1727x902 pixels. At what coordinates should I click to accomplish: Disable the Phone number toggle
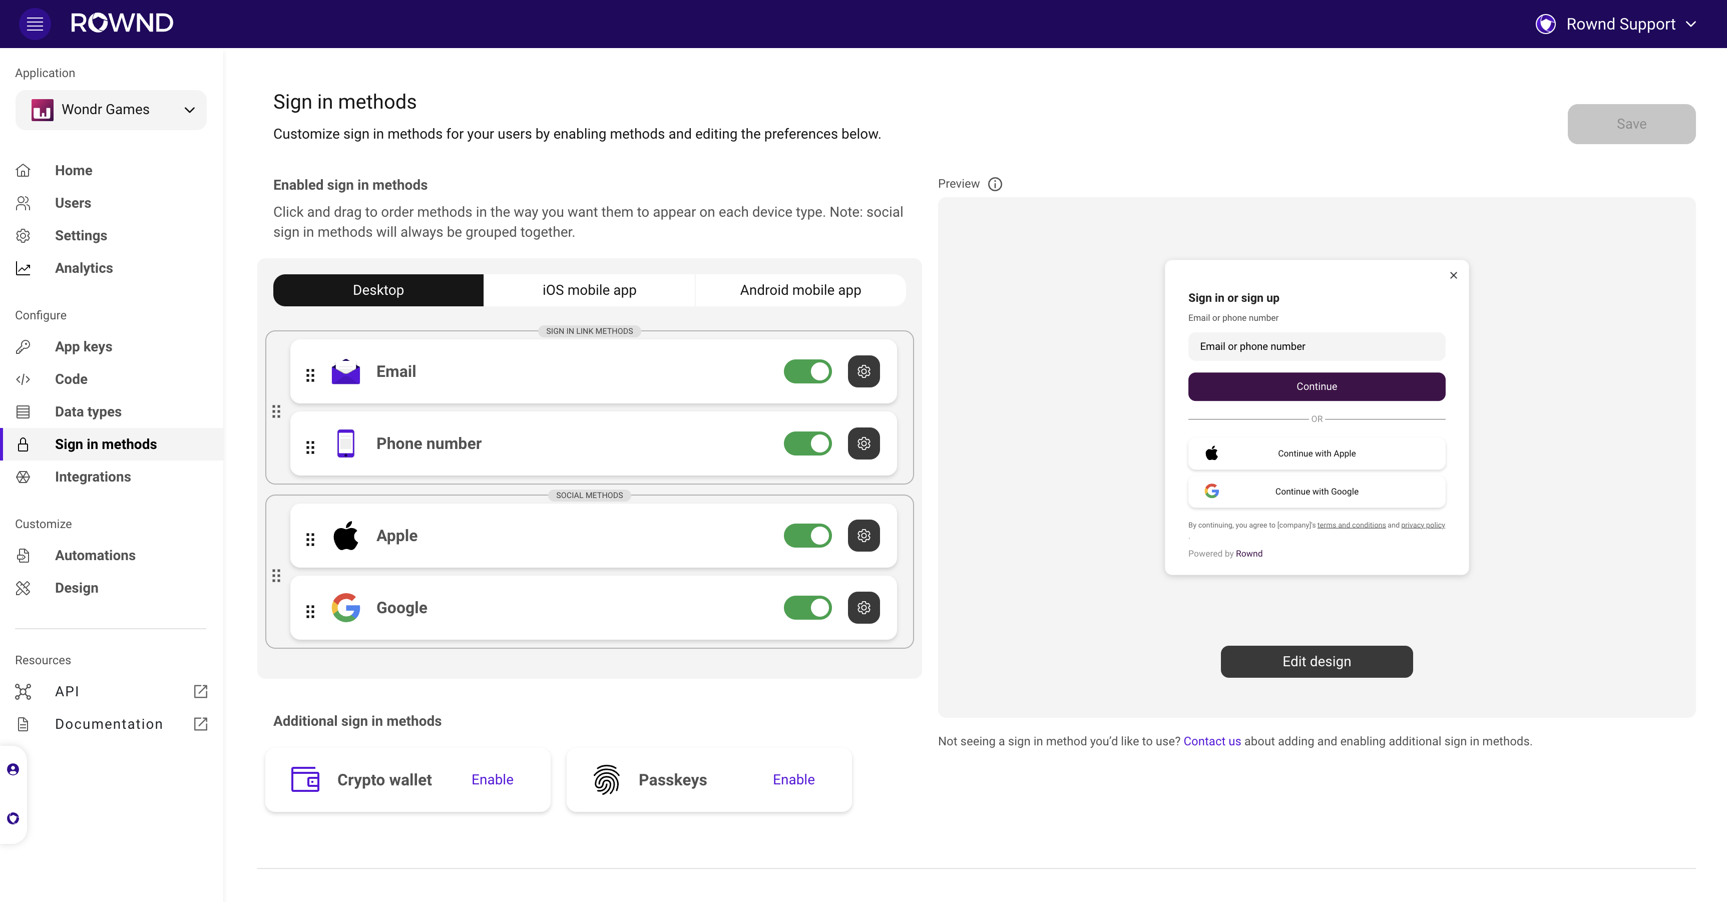(x=807, y=443)
